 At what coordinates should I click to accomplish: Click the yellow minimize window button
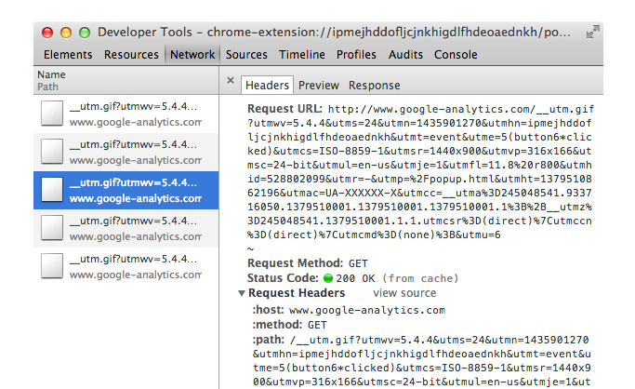tap(66, 33)
